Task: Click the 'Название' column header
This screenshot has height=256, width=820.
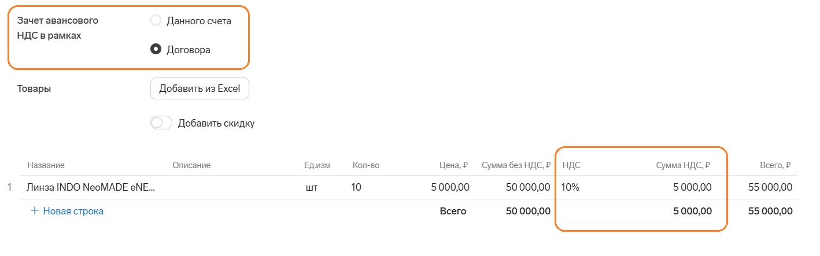Action: (x=46, y=165)
